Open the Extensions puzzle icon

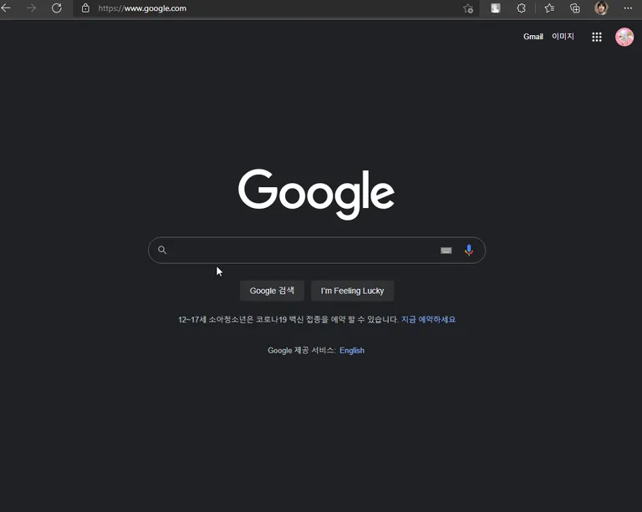point(522,8)
